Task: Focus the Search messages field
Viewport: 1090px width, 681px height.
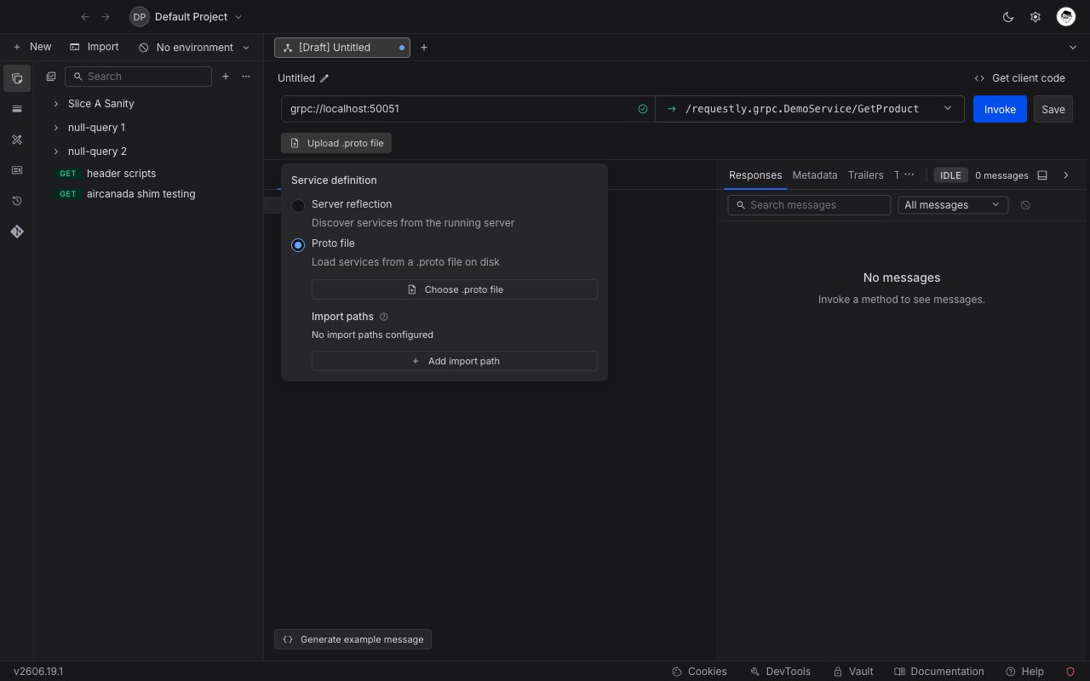Action: click(809, 205)
